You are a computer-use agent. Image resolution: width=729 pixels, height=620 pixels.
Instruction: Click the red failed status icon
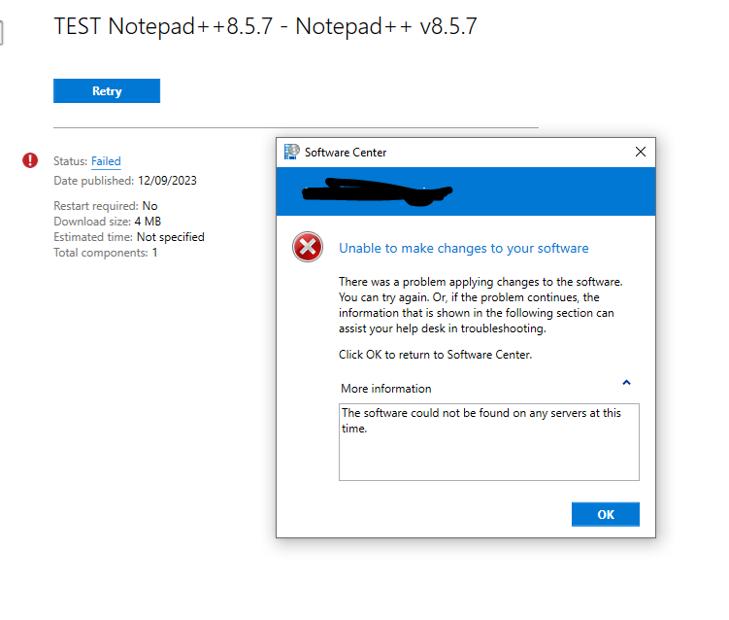point(30,160)
